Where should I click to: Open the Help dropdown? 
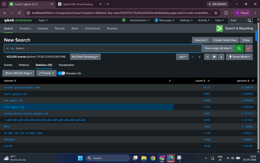(219, 20)
